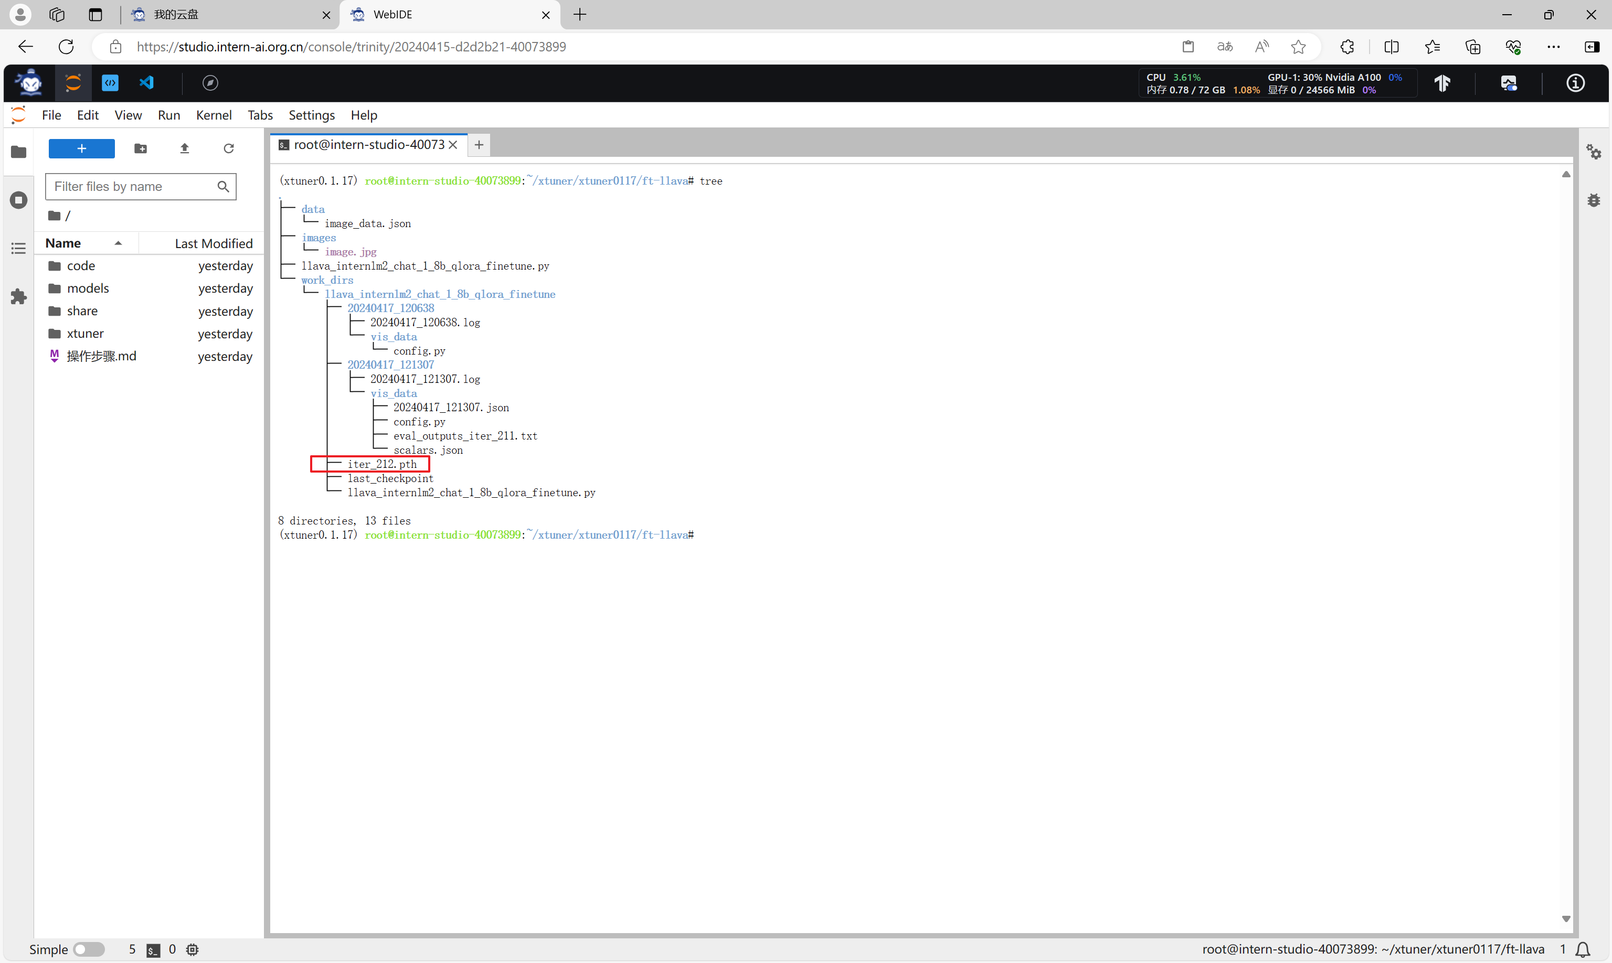Click the upload files icon
This screenshot has height=963, width=1612.
point(184,148)
